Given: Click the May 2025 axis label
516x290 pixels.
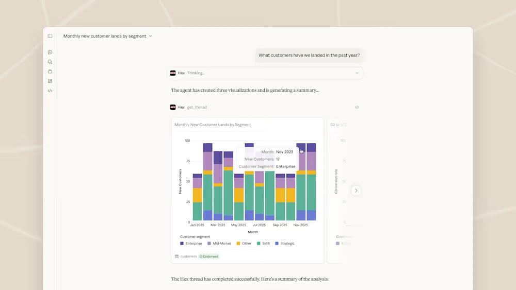Looking at the screenshot, I should coord(238,225).
